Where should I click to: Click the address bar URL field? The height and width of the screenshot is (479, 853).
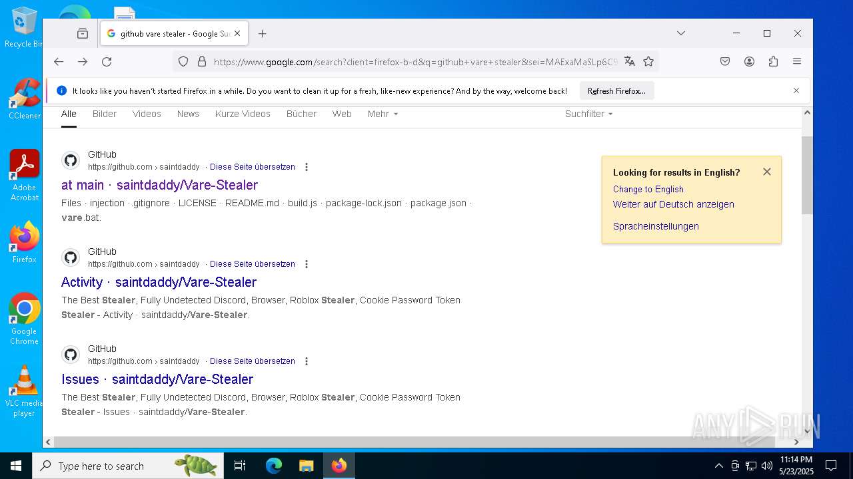click(x=415, y=62)
